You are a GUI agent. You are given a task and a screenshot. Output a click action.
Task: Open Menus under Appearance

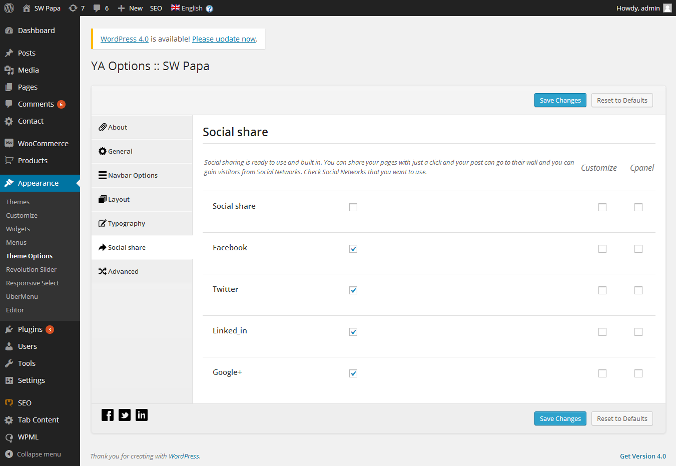(17, 242)
